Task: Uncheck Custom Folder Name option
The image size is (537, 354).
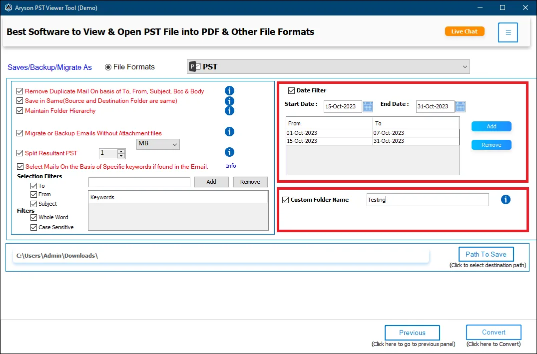Action: point(286,200)
